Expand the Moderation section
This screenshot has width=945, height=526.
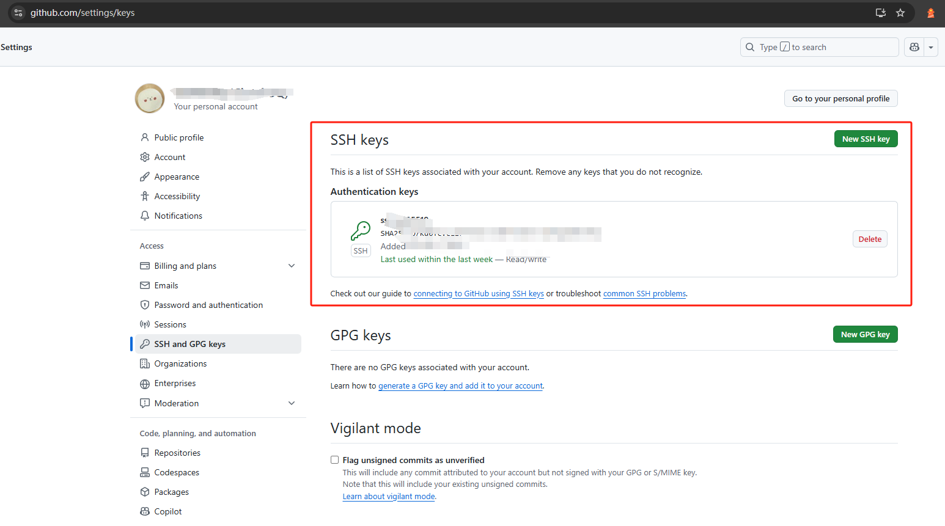(292, 403)
